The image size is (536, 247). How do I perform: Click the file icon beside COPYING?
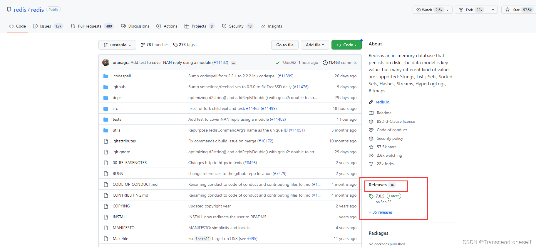click(106, 206)
